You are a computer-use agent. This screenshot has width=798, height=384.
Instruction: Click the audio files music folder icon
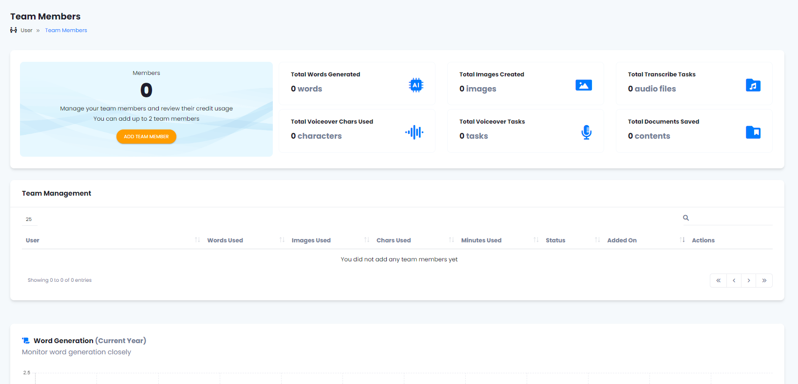coord(753,85)
